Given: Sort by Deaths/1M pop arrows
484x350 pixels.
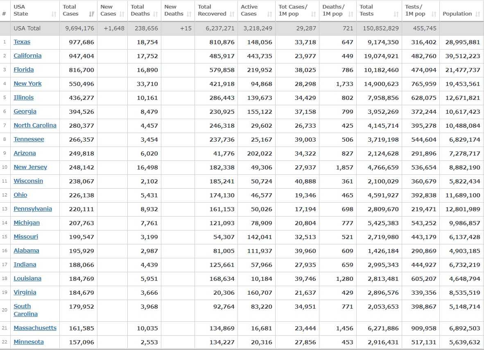Looking at the screenshot, I should coord(351,14).
